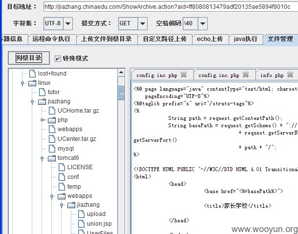Click the UCenter.tar.gz file icon

coord(52,139)
